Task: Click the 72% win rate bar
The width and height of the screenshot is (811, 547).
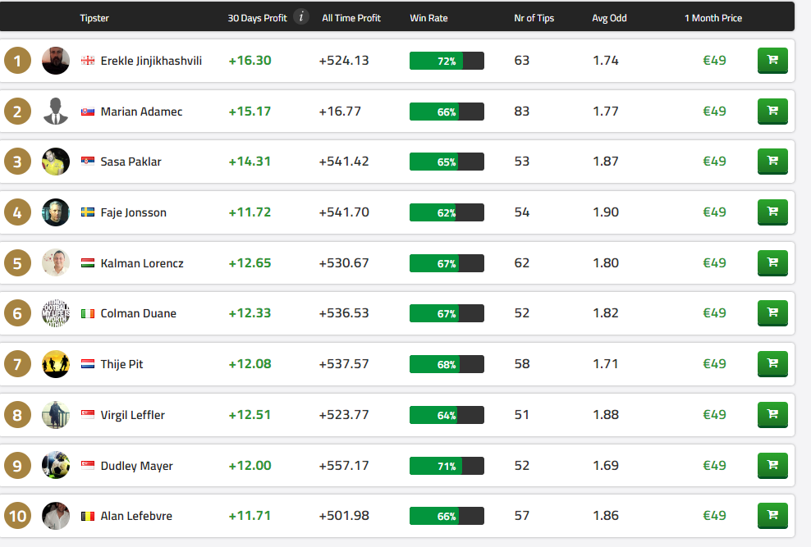Action: pyautogui.click(x=447, y=61)
